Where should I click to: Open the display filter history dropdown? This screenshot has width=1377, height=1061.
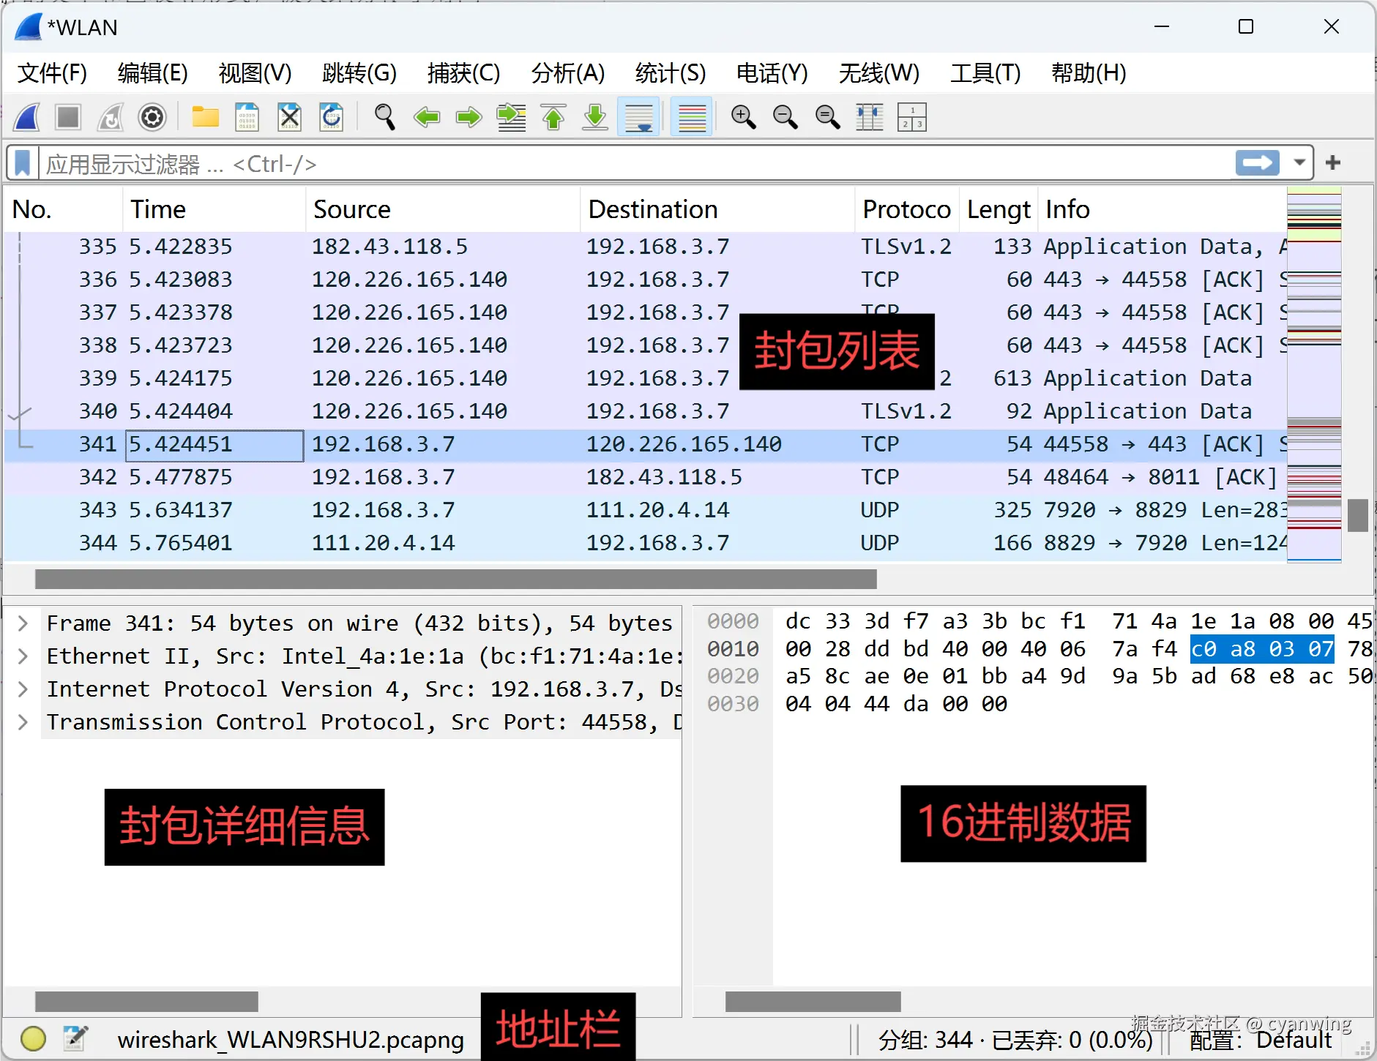1299,162
